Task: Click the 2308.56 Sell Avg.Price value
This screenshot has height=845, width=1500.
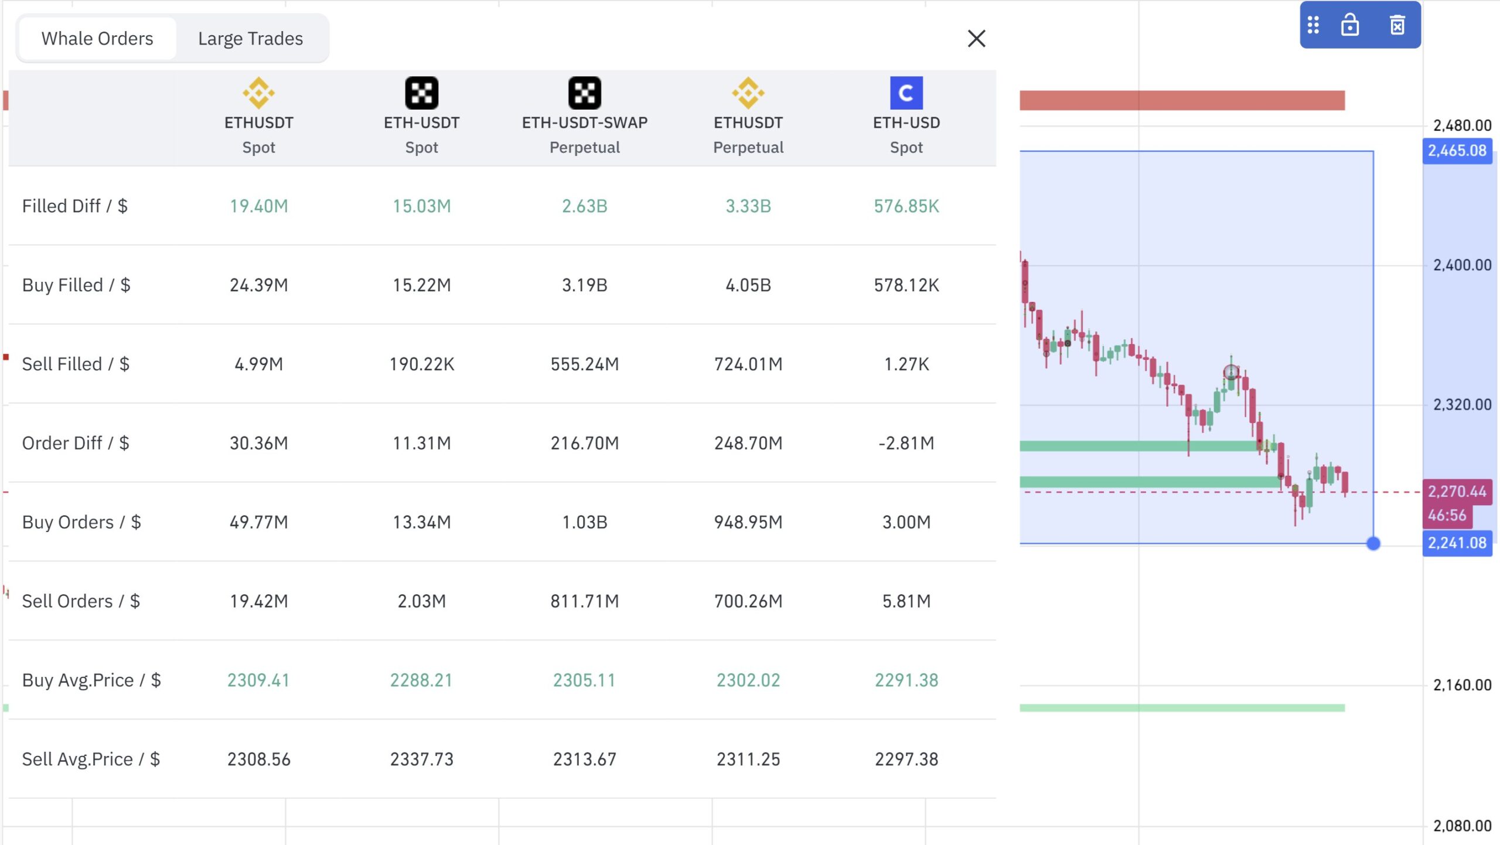Action: [258, 759]
